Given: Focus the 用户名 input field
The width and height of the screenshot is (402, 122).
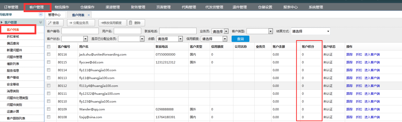Looking at the screenshot, I should click(x=127, y=31).
